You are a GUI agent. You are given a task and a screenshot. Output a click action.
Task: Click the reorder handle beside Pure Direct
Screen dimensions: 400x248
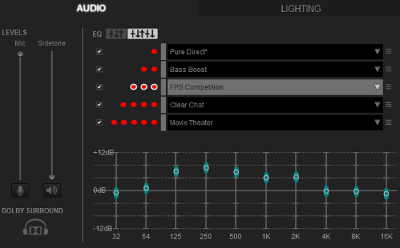[x=389, y=51]
